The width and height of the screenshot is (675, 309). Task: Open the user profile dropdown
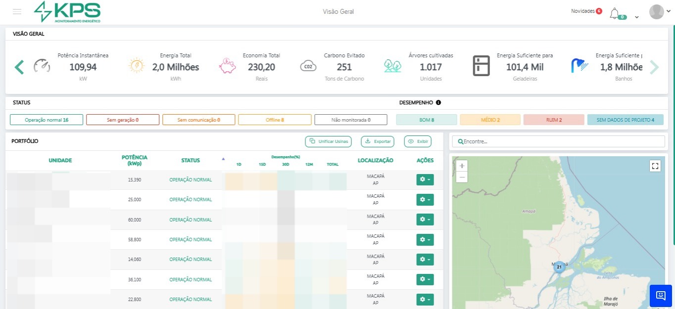pyautogui.click(x=660, y=12)
